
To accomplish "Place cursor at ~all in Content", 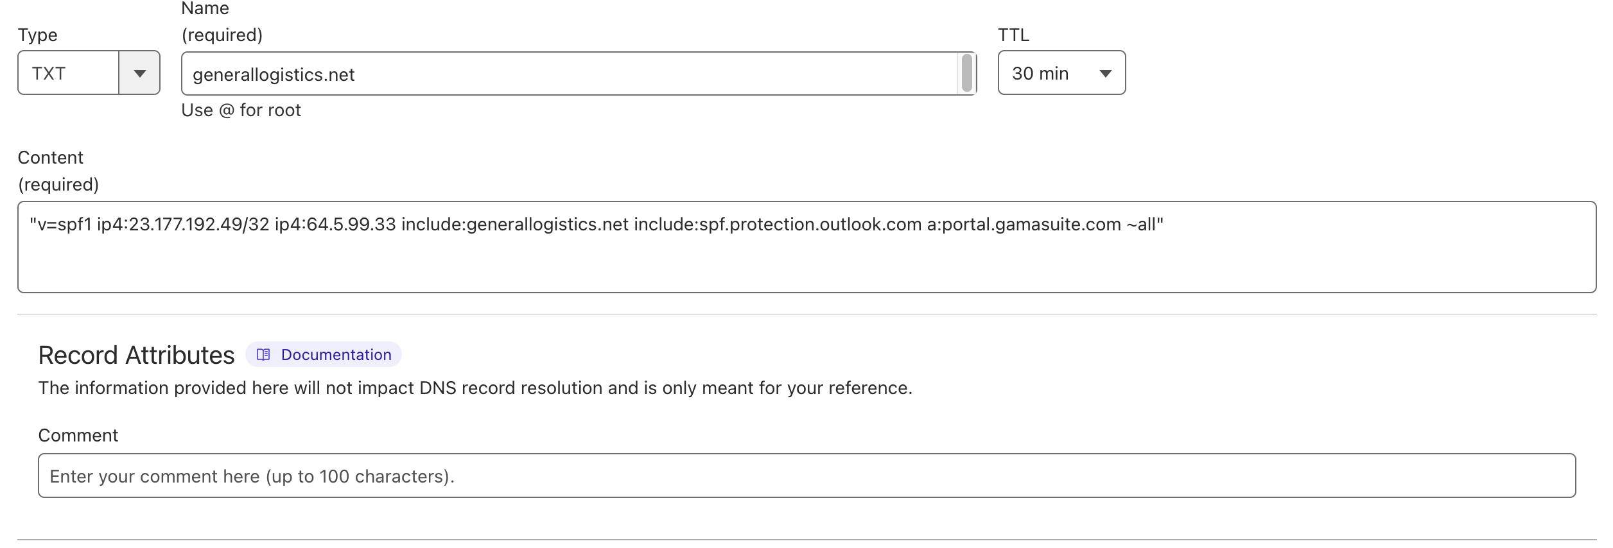I will click(1142, 225).
